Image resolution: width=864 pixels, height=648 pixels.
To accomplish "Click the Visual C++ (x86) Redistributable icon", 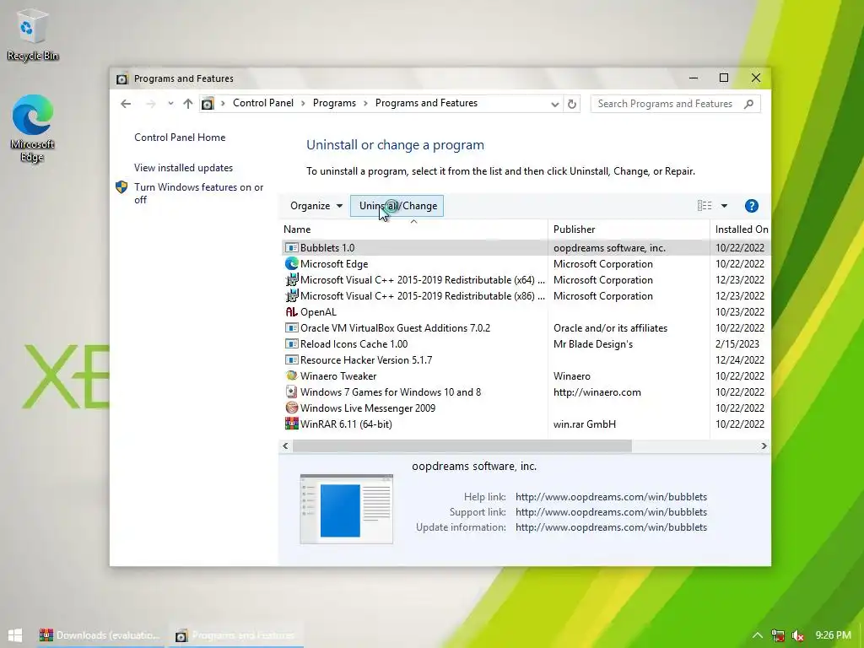I will (291, 296).
